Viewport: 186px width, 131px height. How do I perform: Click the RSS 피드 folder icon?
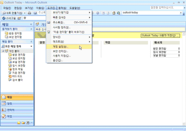10,76
